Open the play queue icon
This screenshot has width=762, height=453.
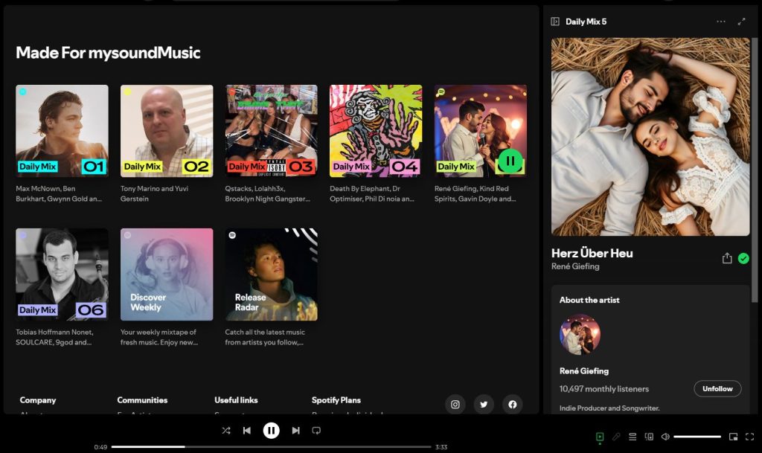633,437
